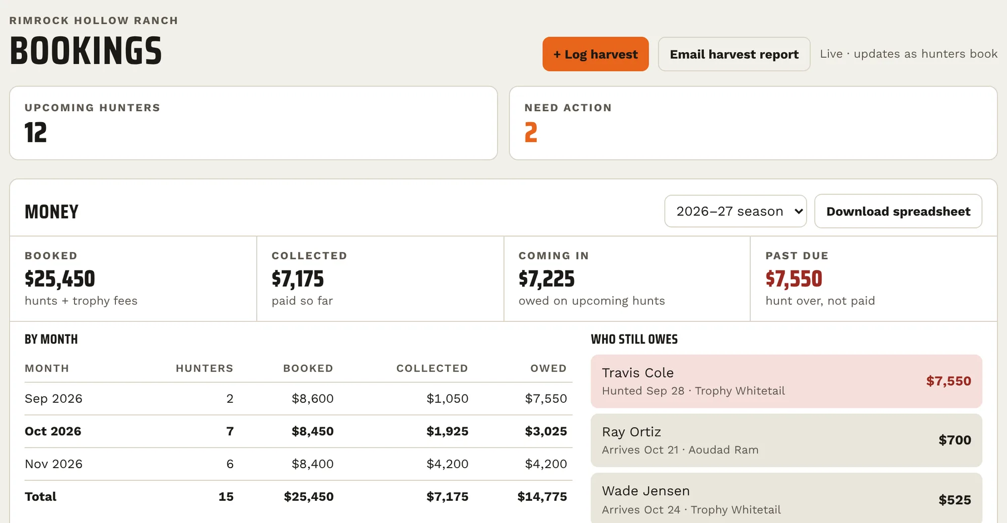
Task: Click Past Due $7,550 summary figure
Action: click(794, 279)
